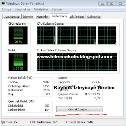The height and width of the screenshot is (126, 126).
Task: Click the Disk Bellekli label
Action: (15, 106)
